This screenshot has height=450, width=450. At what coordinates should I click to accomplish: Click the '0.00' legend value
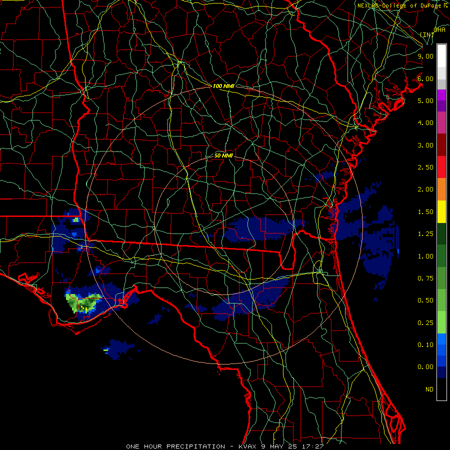(425, 367)
